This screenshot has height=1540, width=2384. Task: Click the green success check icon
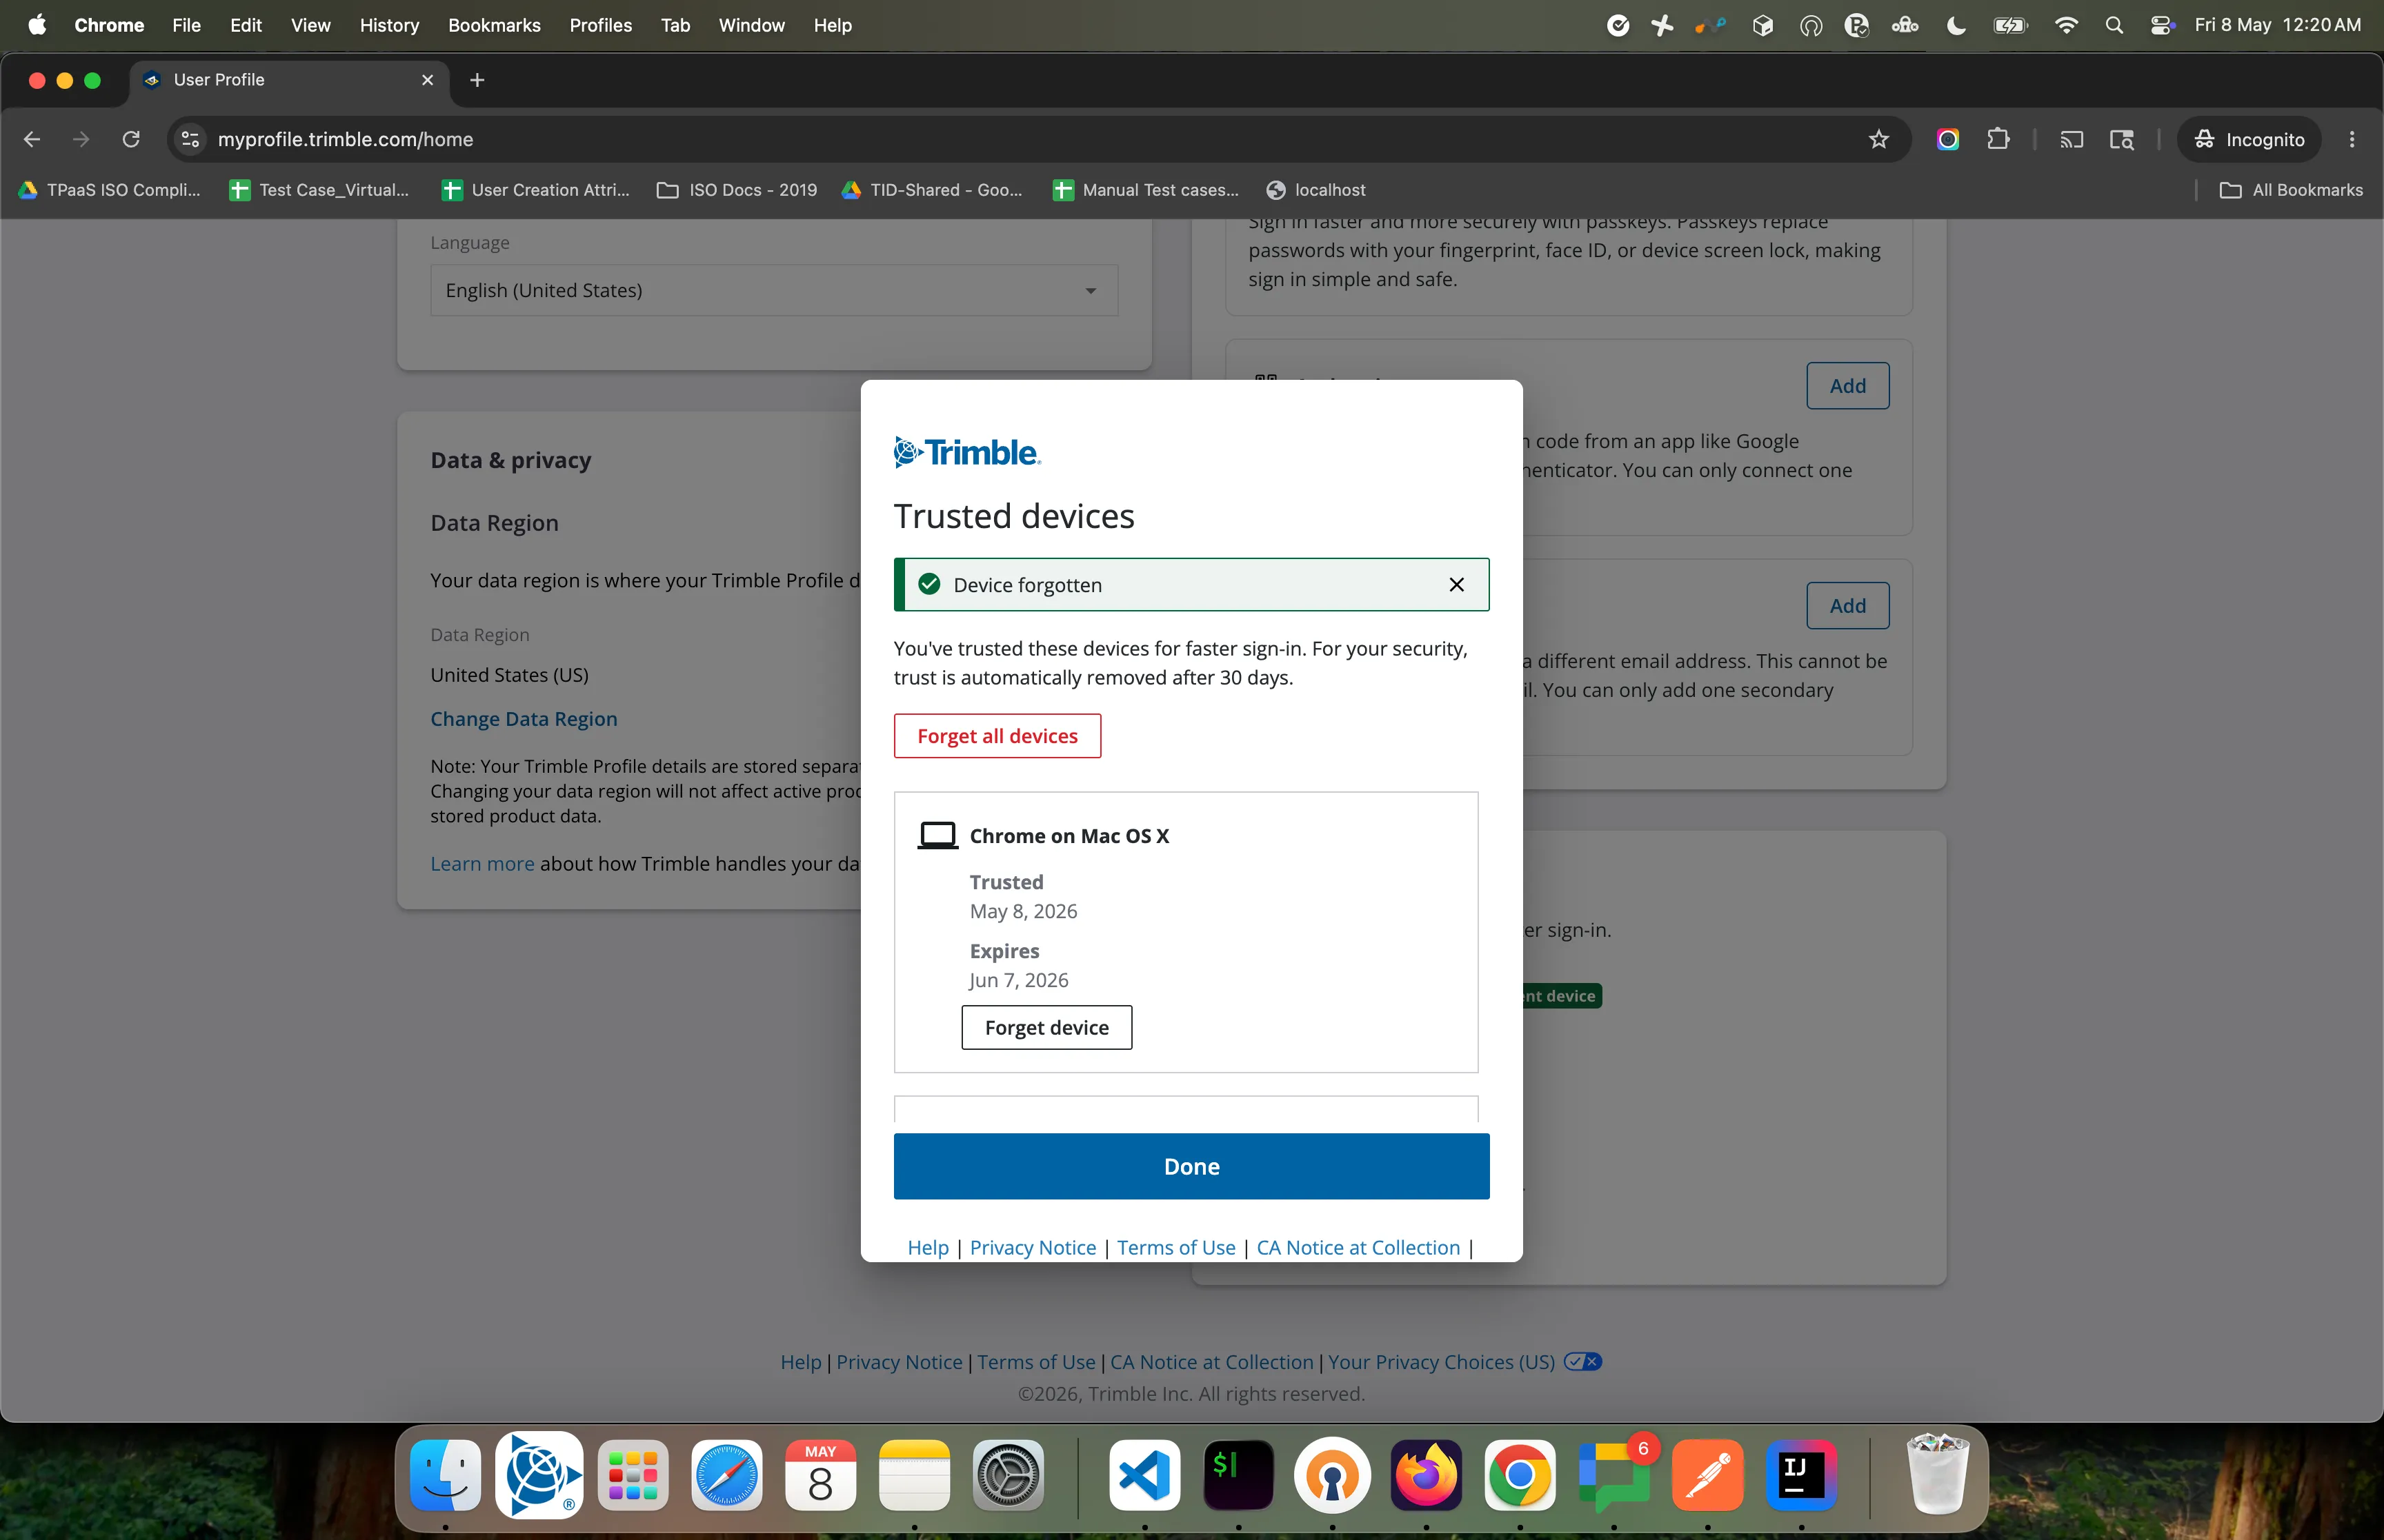929,584
